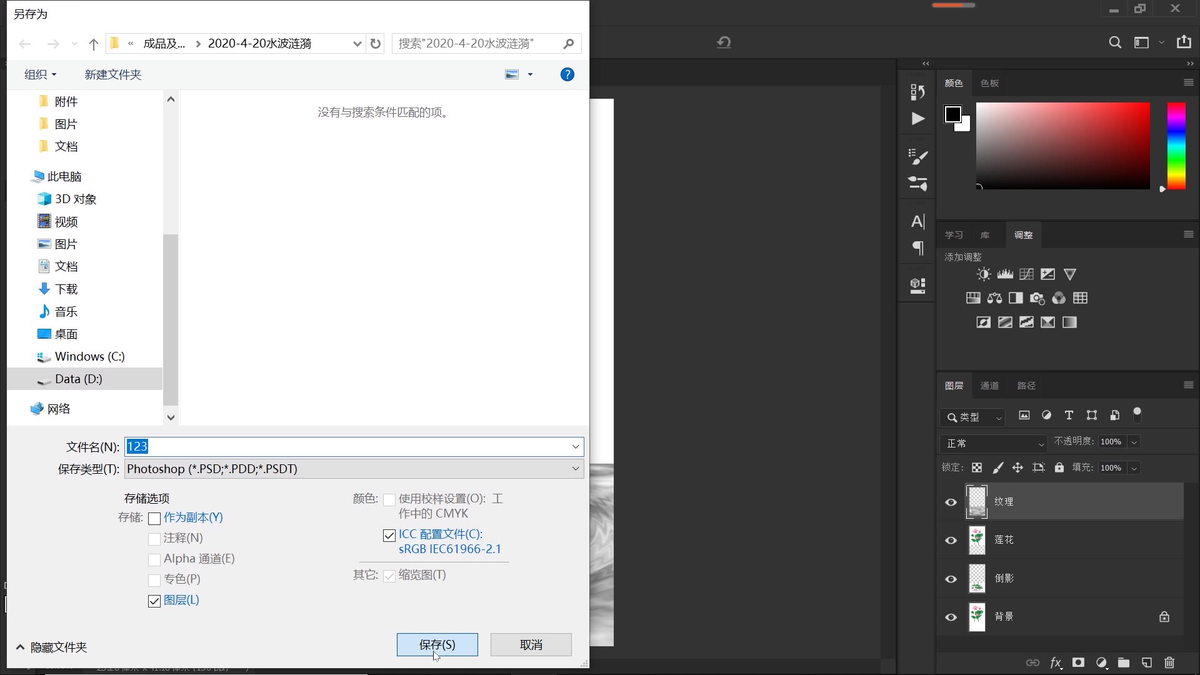Click the Curves adjustment icon
The image size is (1200, 675).
(1026, 274)
